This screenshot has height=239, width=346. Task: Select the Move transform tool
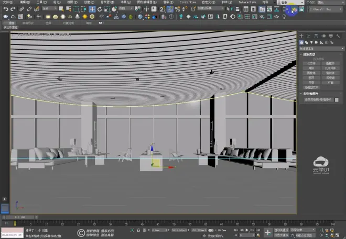click(92, 9)
